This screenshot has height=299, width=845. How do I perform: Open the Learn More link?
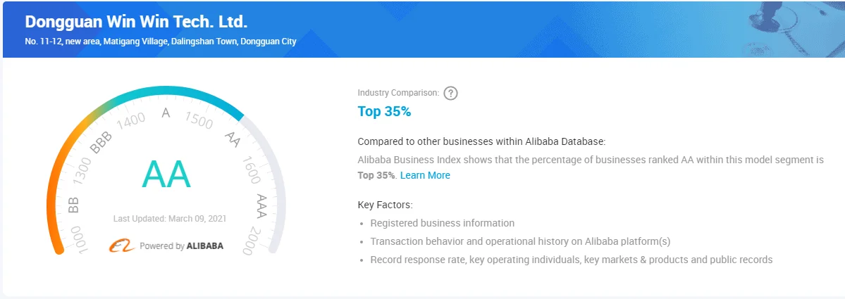pyautogui.click(x=425, y=175)
